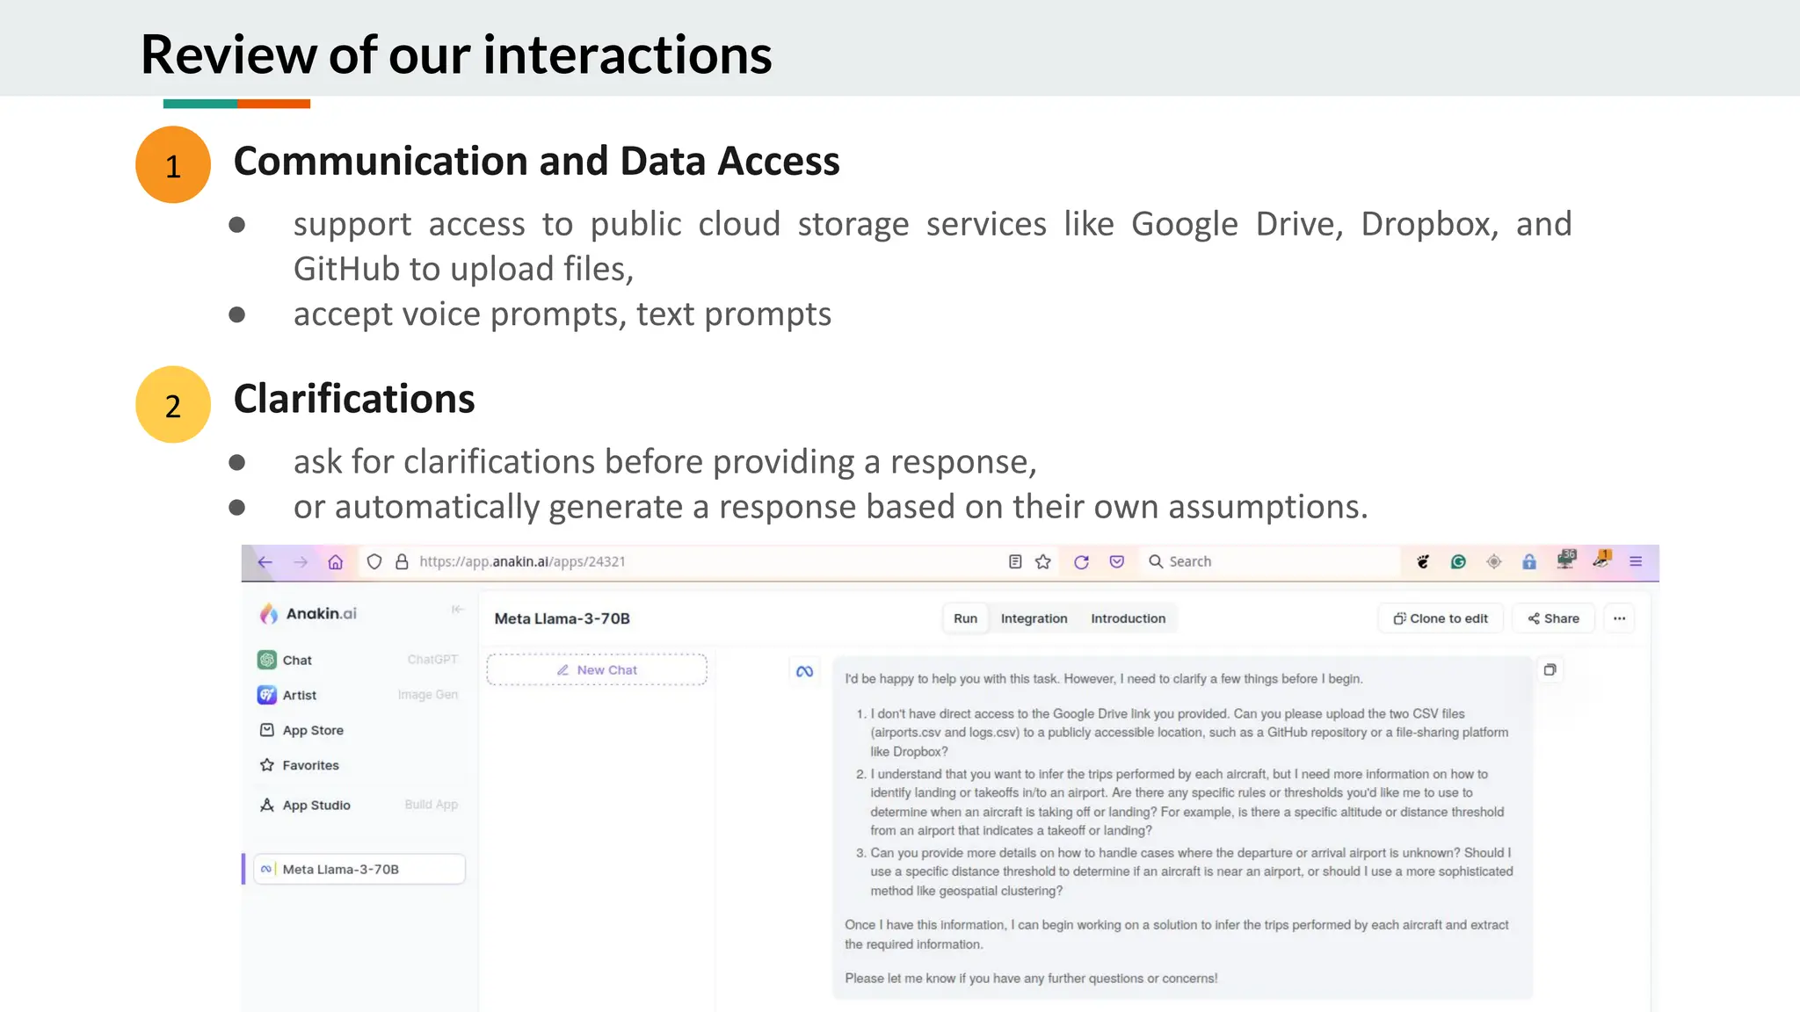The image size is (1800, 1012).
Task: Open the three-dot more options menu
Action: click(x=1619, y=618)
